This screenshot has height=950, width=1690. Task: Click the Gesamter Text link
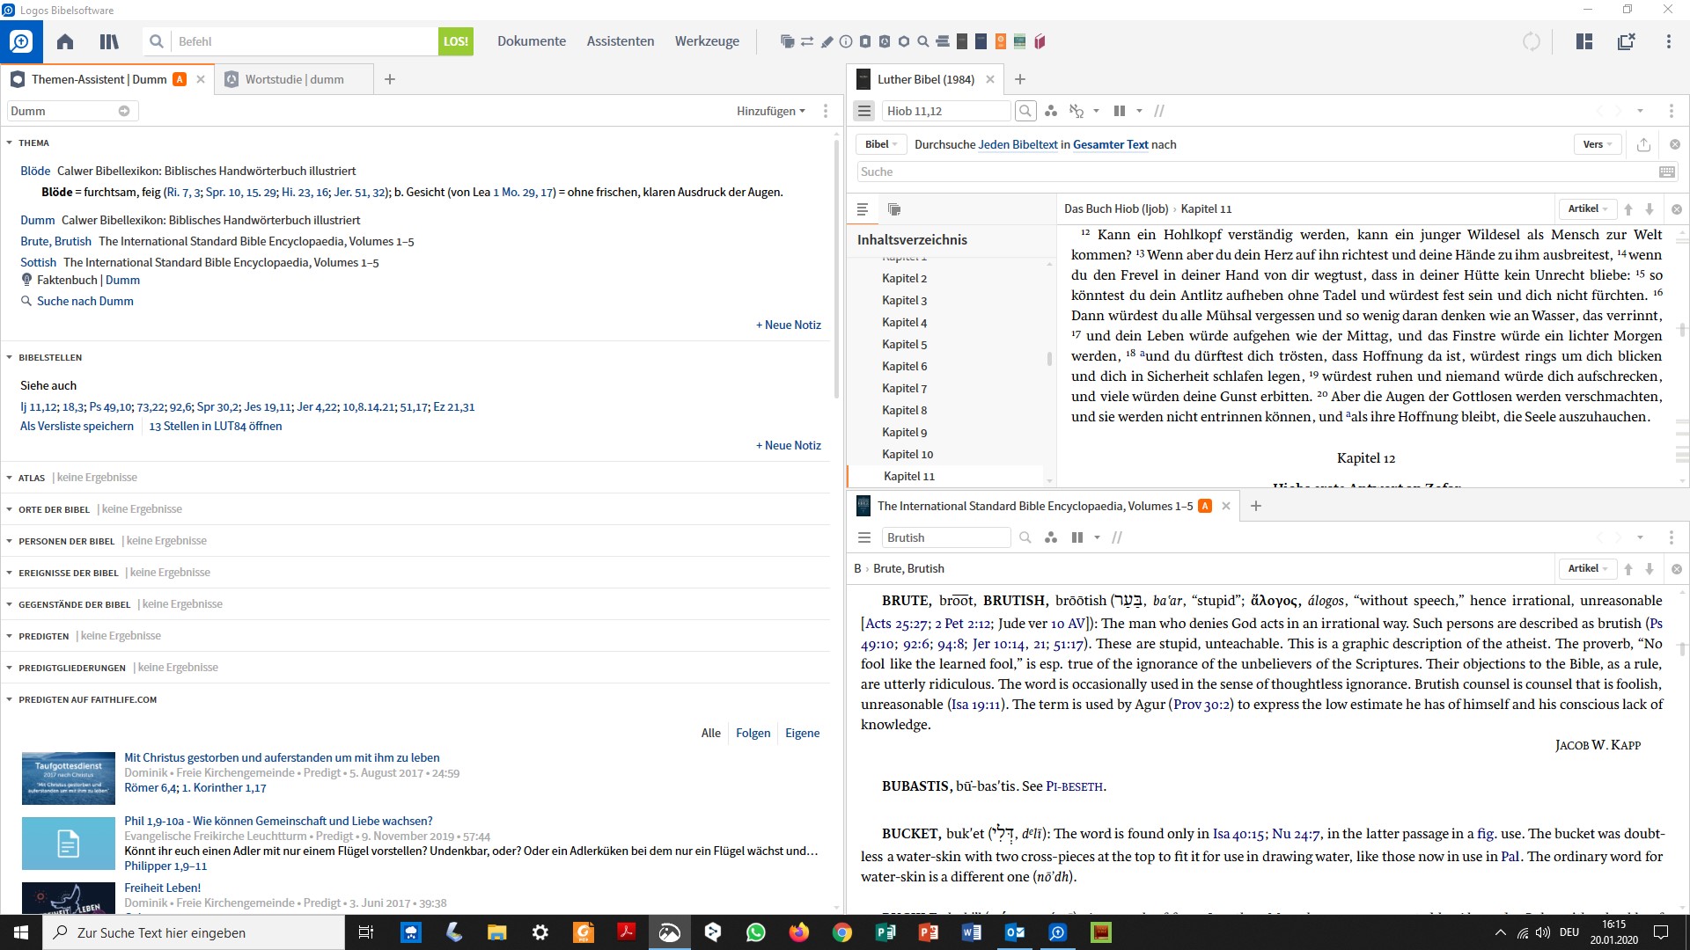point(1111,144)
